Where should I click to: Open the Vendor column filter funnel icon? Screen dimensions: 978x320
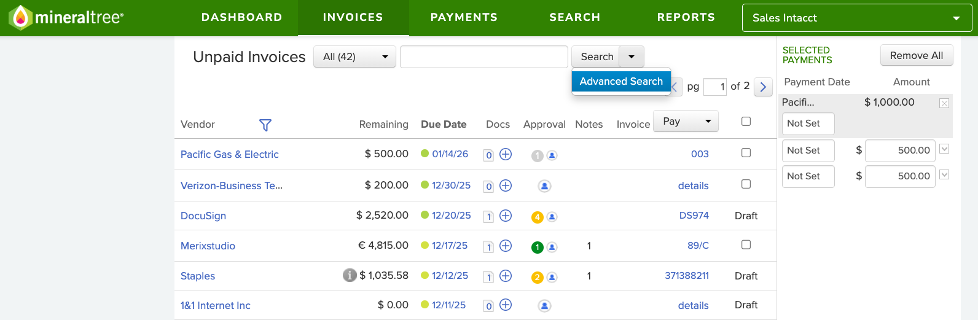(x=265, y=125)
